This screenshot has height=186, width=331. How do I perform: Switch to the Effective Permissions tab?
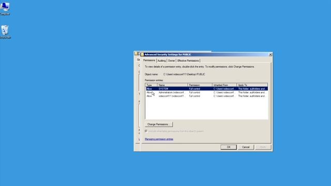(188, 61)
